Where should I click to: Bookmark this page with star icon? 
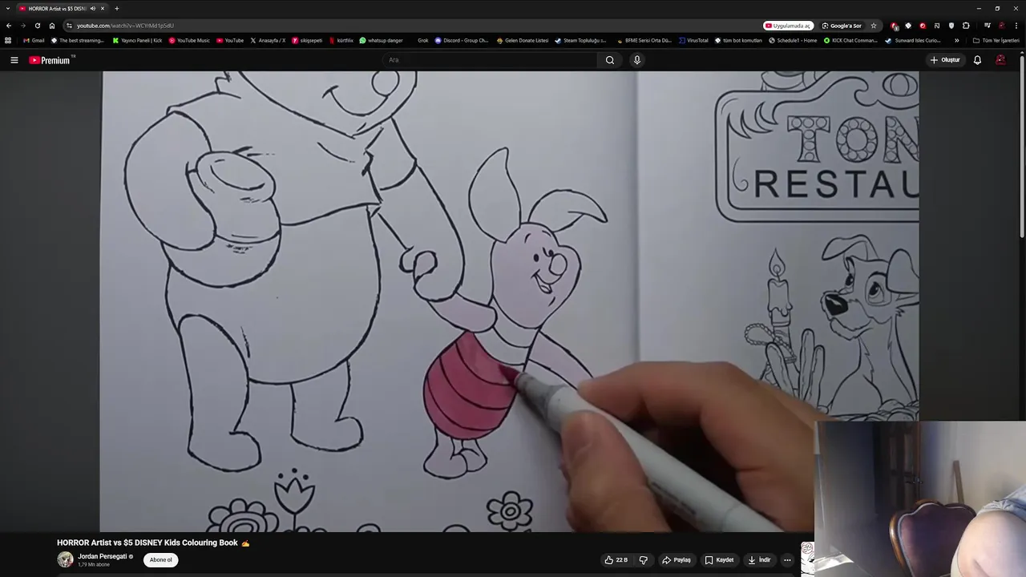click(x=874, y=26)
